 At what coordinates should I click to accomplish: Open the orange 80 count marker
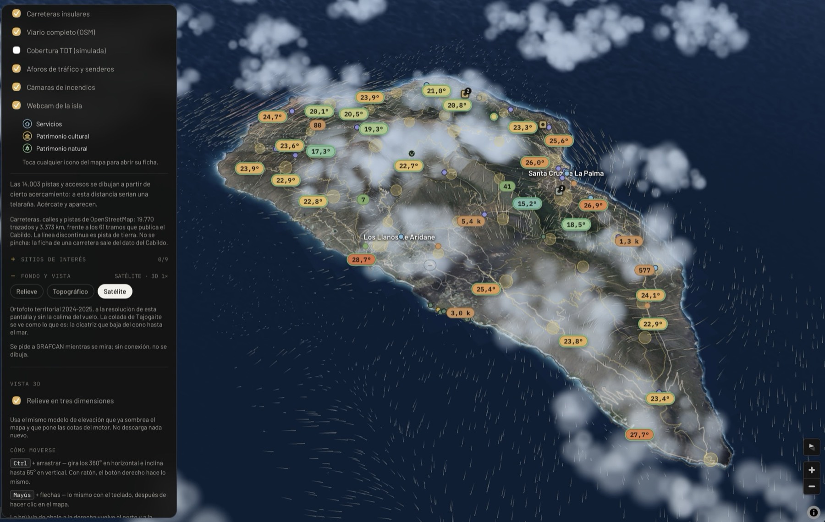point(318,125)
